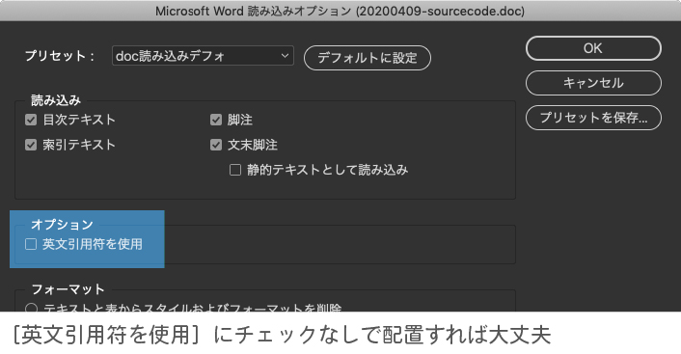Click the フォーマット group label
The width and height of the screenshot is (681, 354).
[68, 289]
